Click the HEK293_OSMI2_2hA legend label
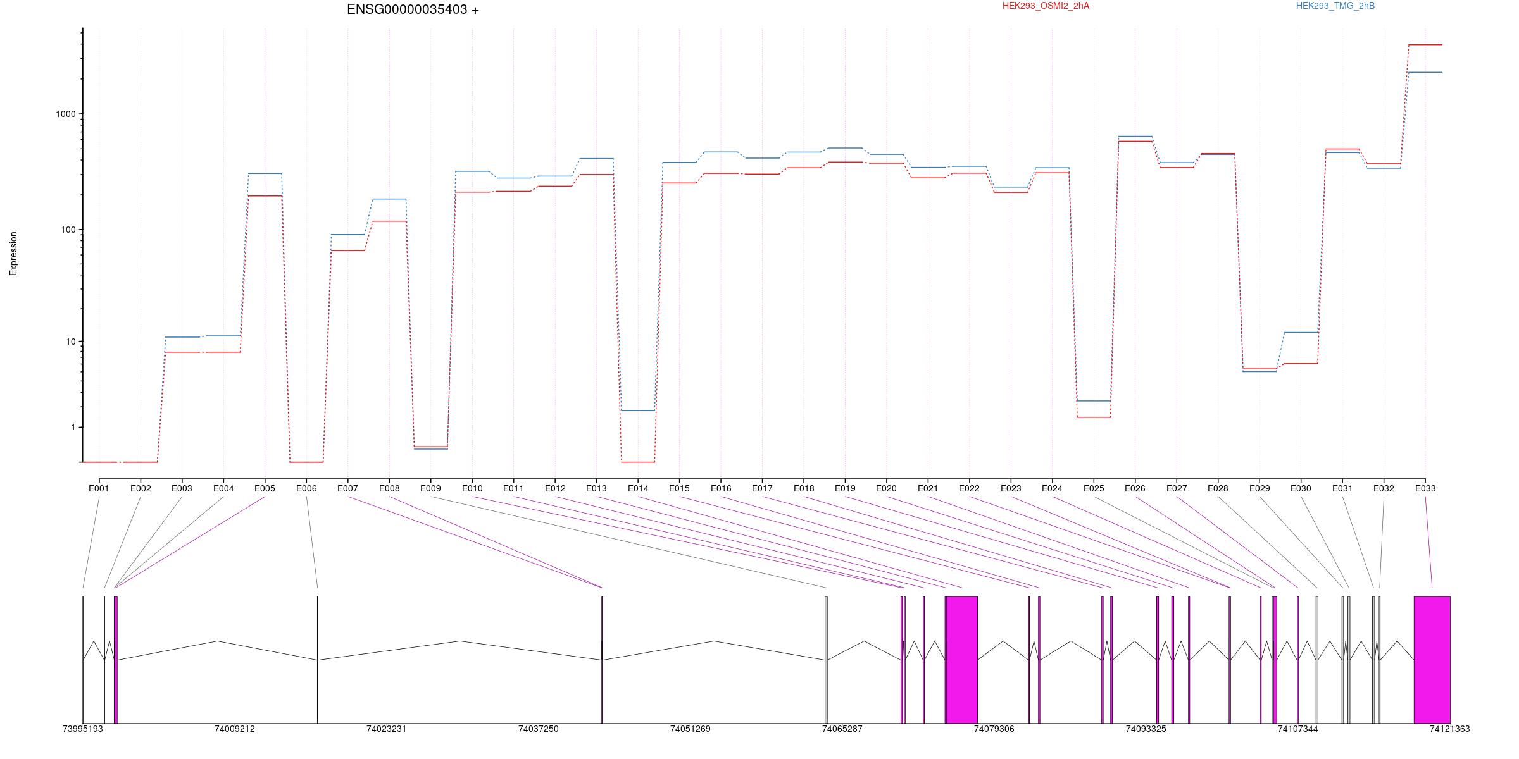Viewport: 1519px width, 759px height. tap(1046, 6)
